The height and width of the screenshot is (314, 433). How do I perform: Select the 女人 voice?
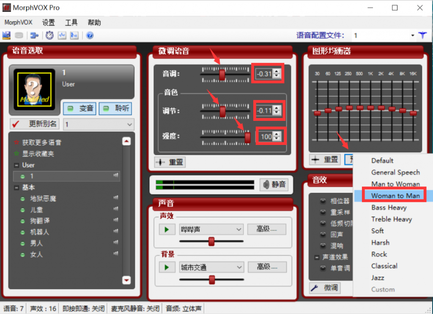(36, 255)
